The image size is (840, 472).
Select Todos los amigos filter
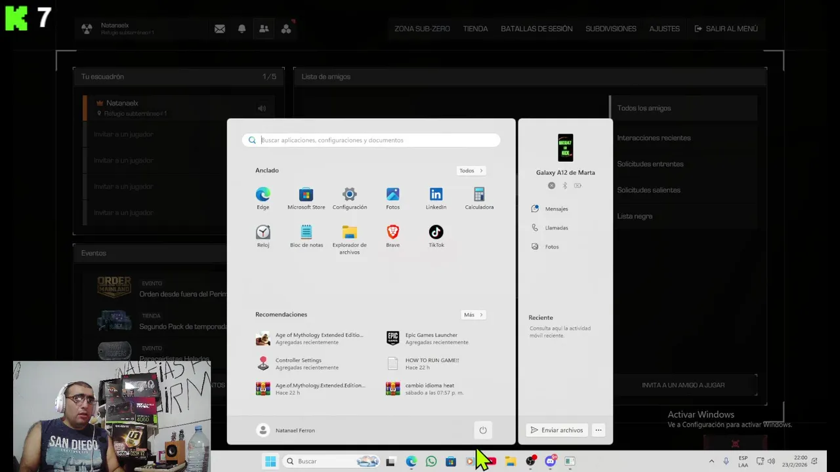click(x=683, y=108)
